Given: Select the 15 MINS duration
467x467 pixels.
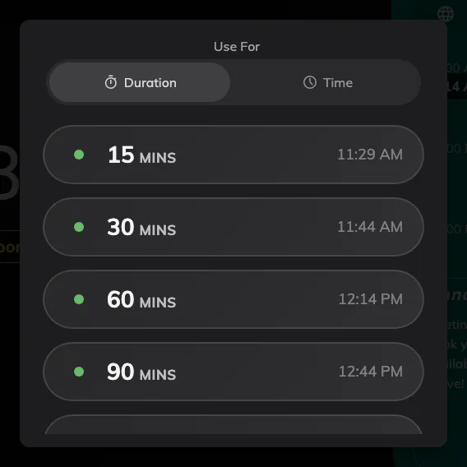Looking at the screenshot, I should tap(233, 155).
